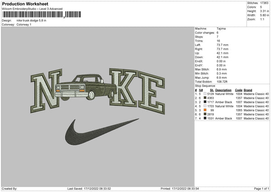This screenshot has width=271, height=192.
Task: Click the Brand column header
Action: click(248, 90)
